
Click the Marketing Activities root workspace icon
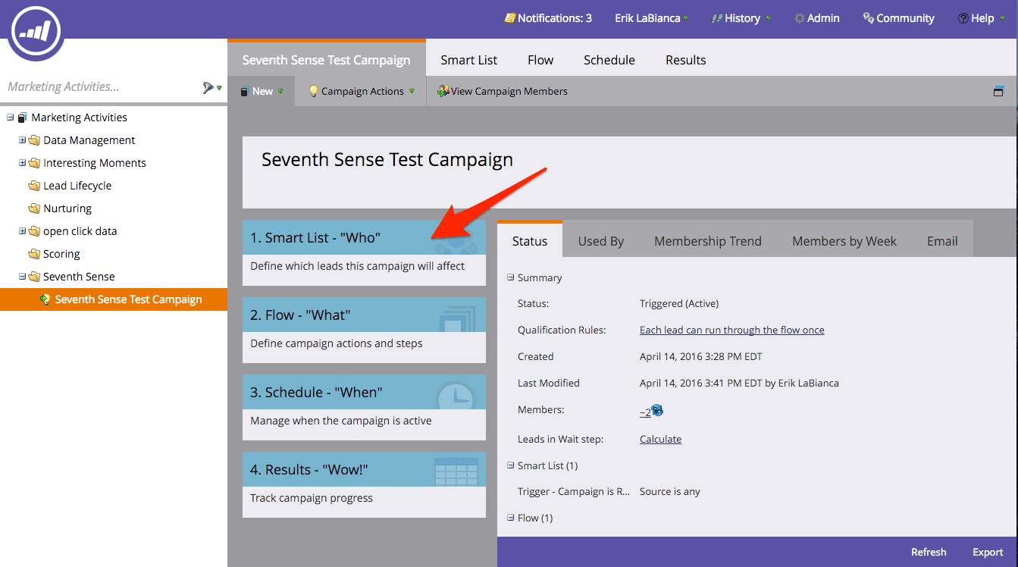click(x=23, y=117)
